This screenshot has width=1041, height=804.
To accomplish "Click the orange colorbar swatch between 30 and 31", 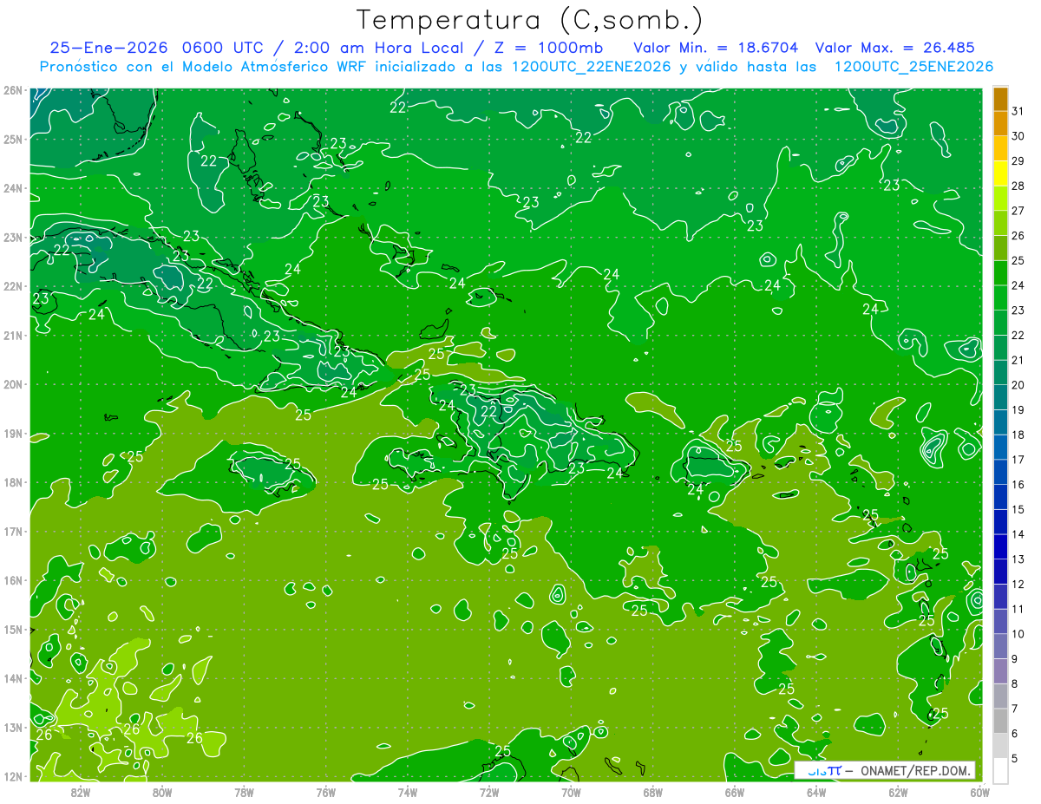I will tap(1000, 124).
